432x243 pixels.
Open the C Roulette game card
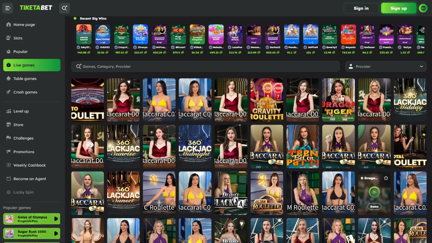coord(159,193)
